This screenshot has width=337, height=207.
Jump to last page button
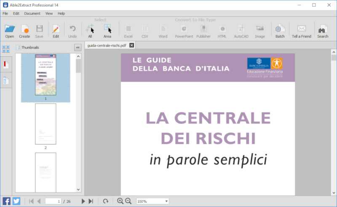pyautogui.click(x=91, y=201)
